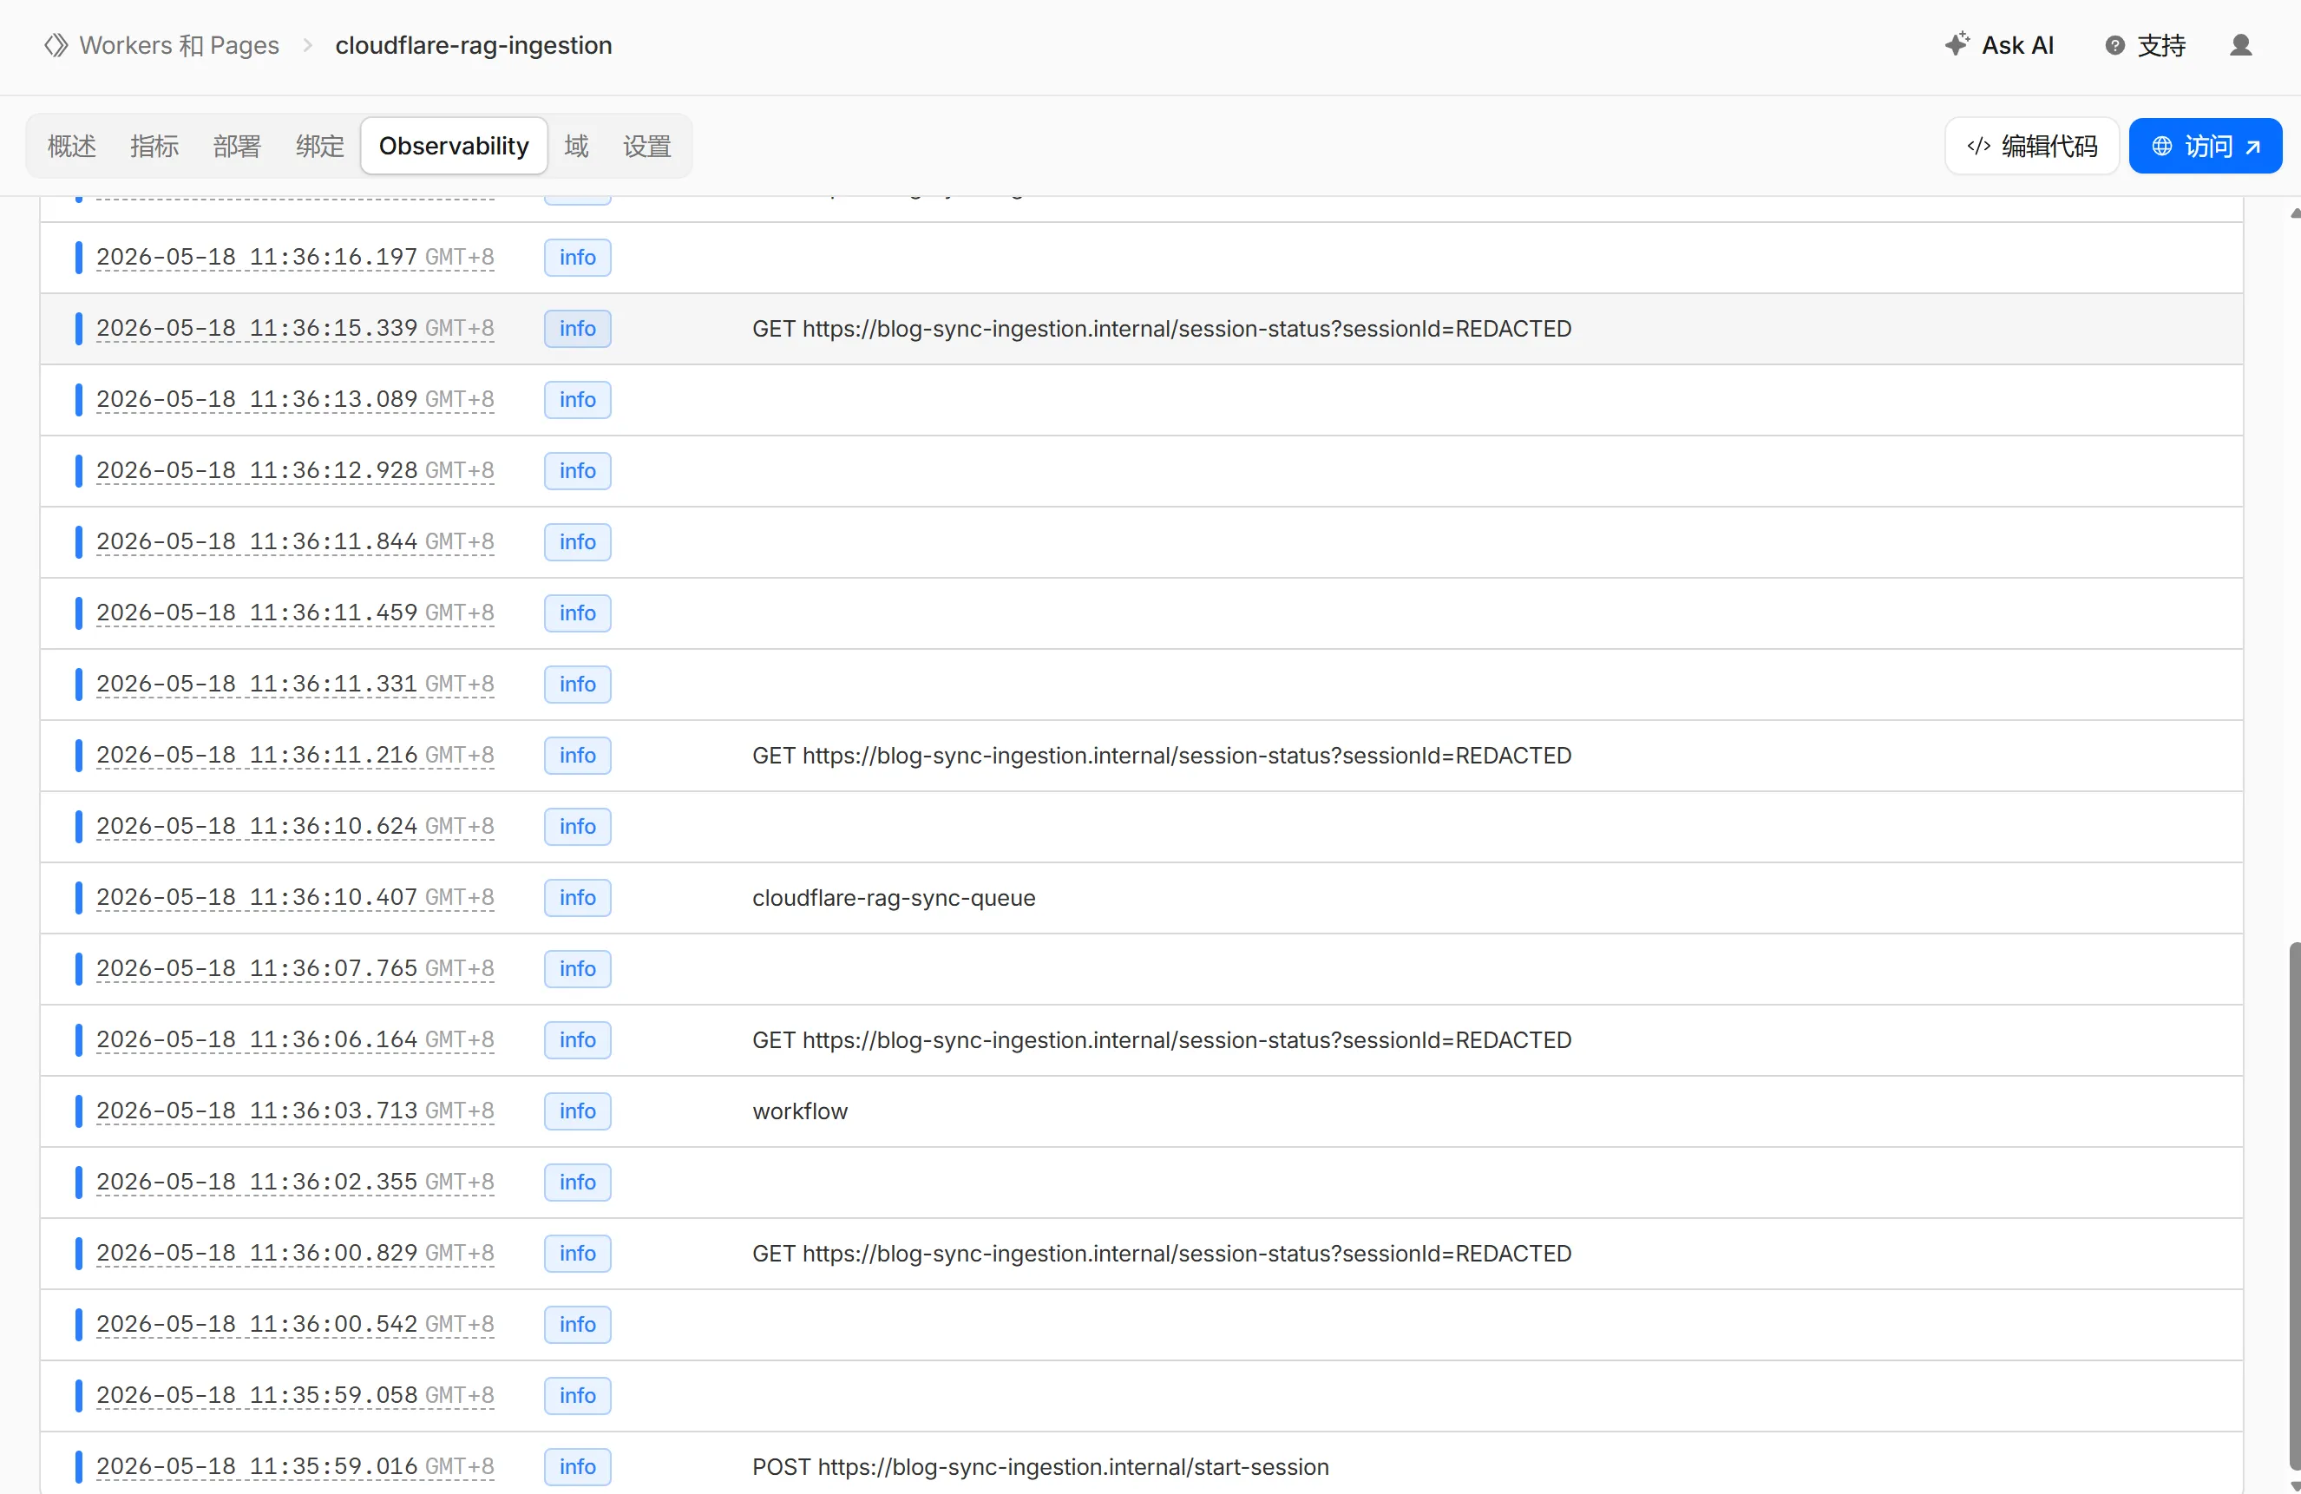Open the 概述 tab
The height and width of the screenshot is (1494, 2301).
73,146
